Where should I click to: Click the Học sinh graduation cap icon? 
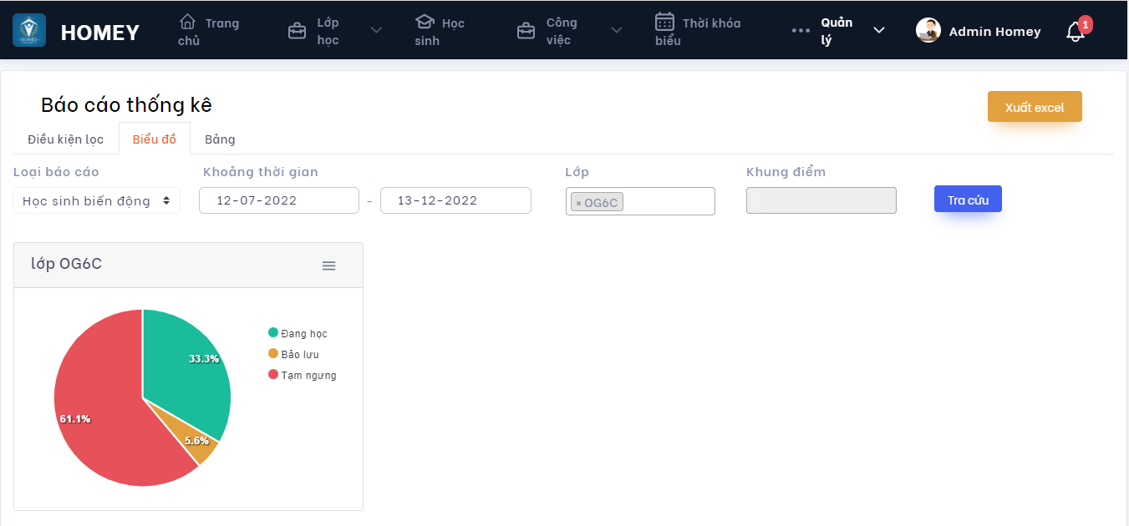coord(425,22)
